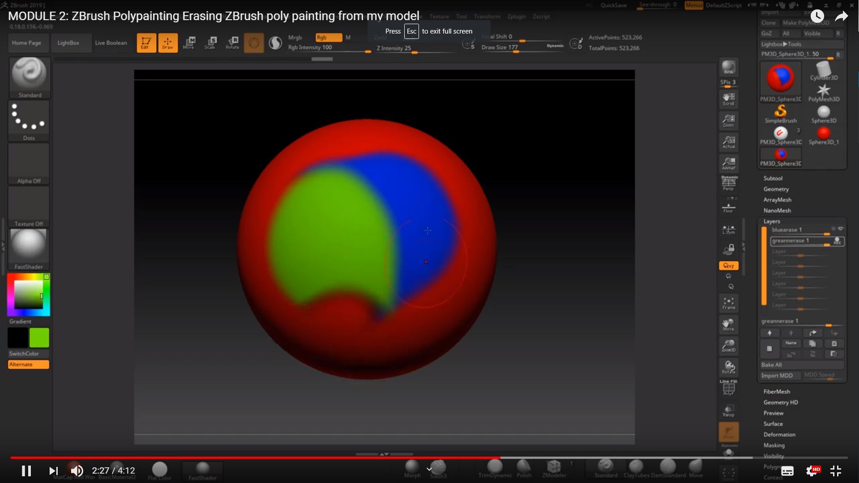
Task: Expand the Geometry HD section
Action: click(x=781, y=402)
